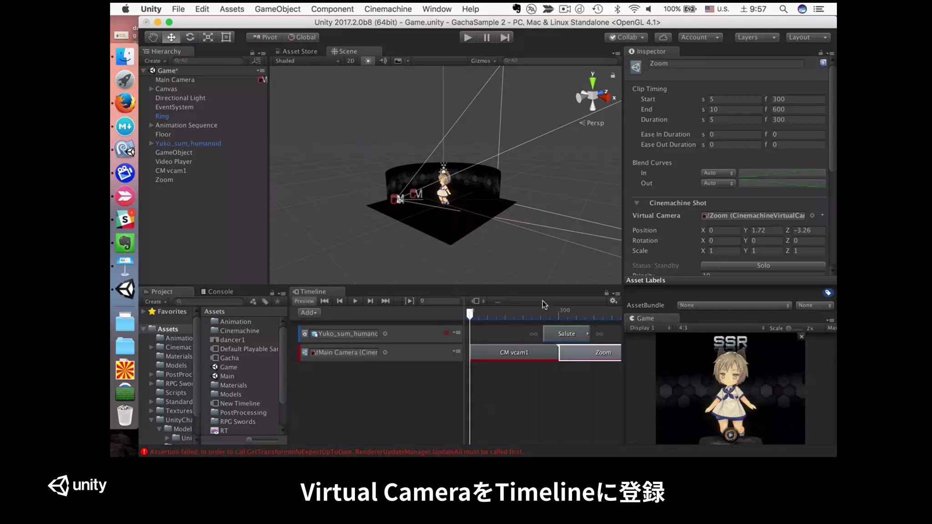Toggle Timeline Preview mode
Screen dimensions: 932x524
[304, 301]
